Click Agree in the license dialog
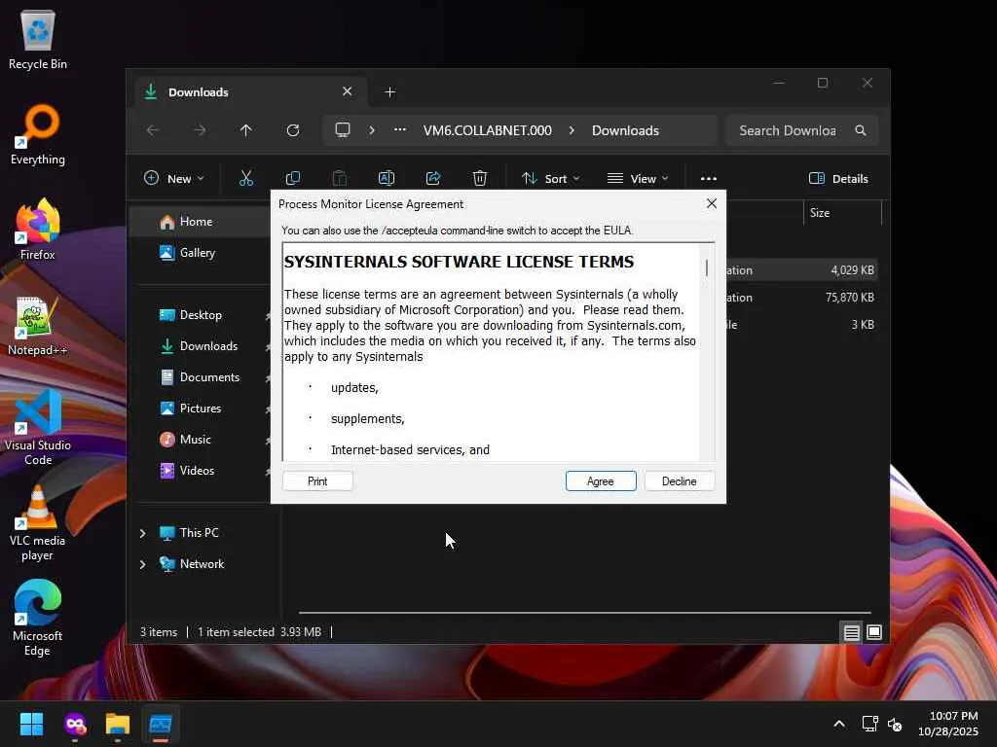Image resolution: width=997 pixels, height=747 pixels. [x=601, y=481]
